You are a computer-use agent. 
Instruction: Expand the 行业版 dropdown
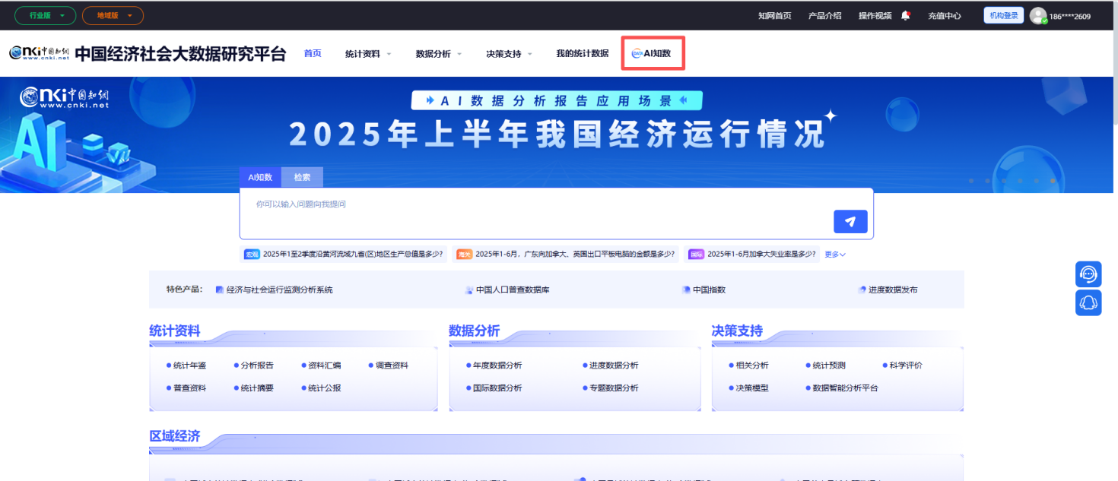coord(45,15)
